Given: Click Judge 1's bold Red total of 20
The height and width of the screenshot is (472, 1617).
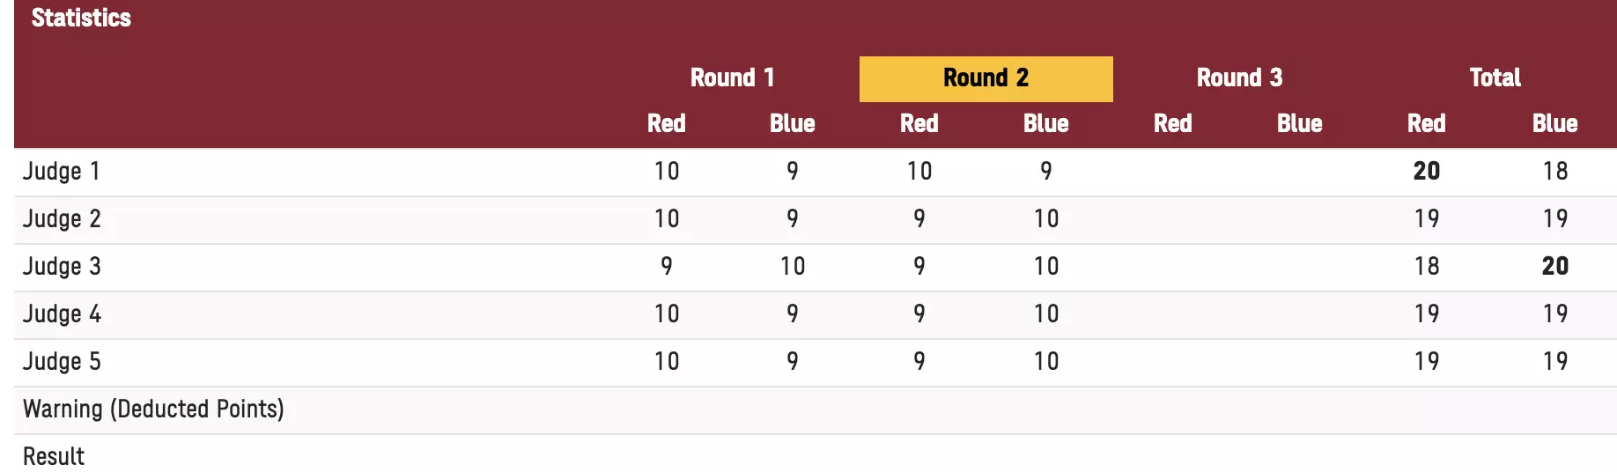Looking at the screenshot, I should (1426, 172).
